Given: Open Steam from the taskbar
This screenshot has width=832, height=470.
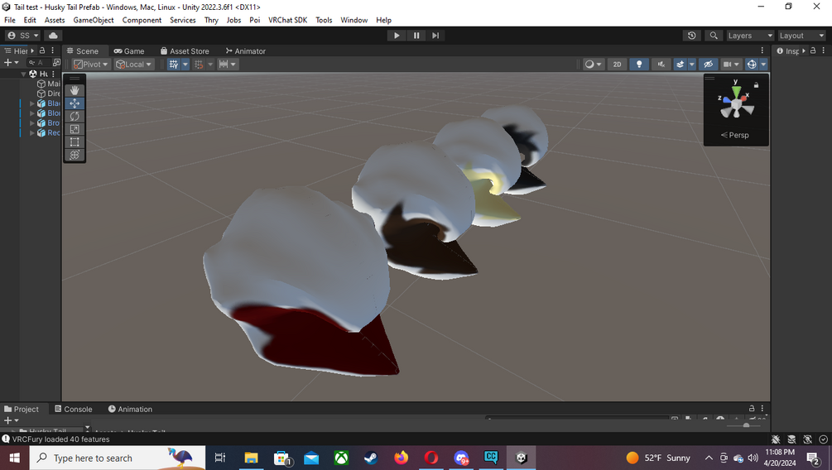Looking at the screenshot, I should point(371,458).
